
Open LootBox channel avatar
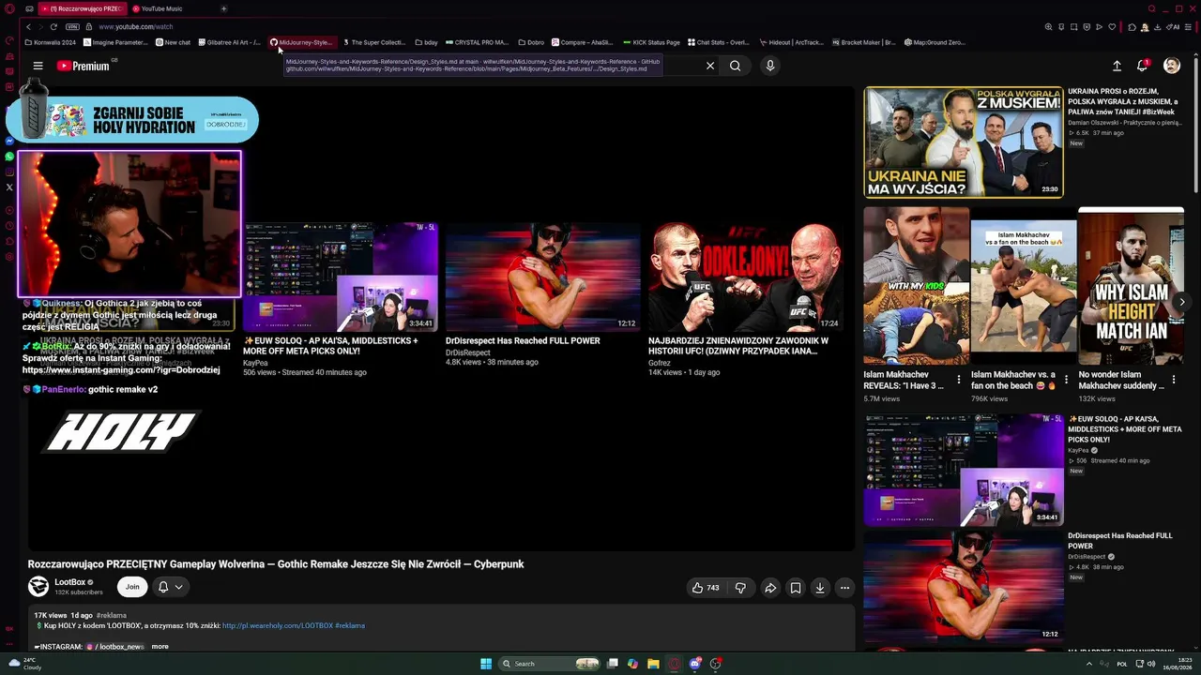(x=38, y=587)
